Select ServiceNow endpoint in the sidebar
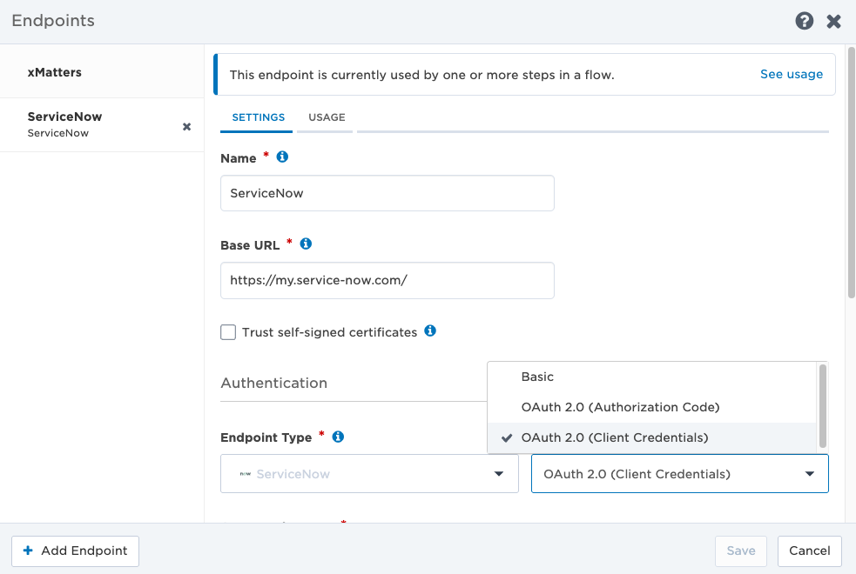 coord(102,125)
